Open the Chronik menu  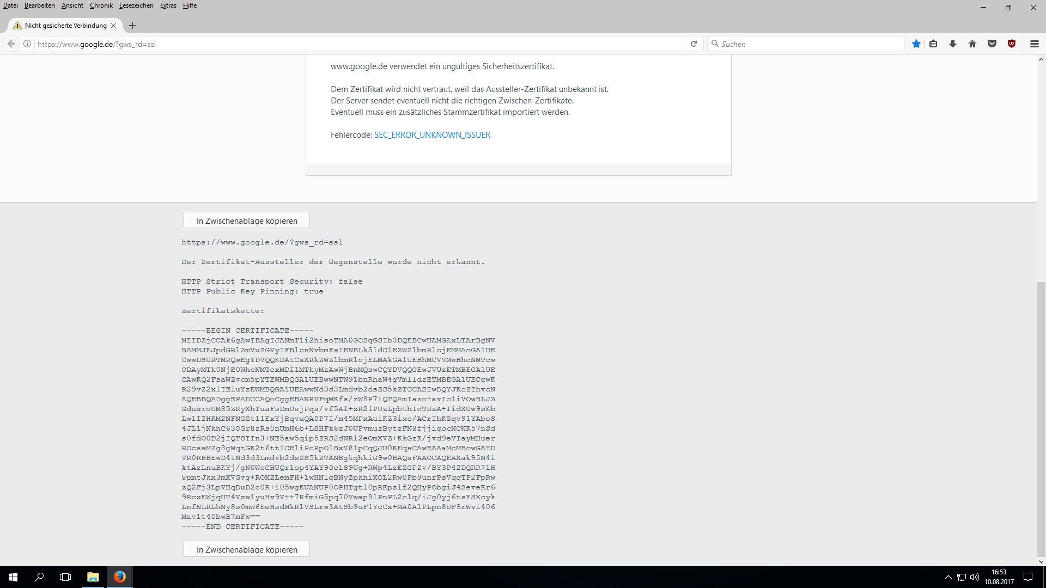(x=101, y=5)
